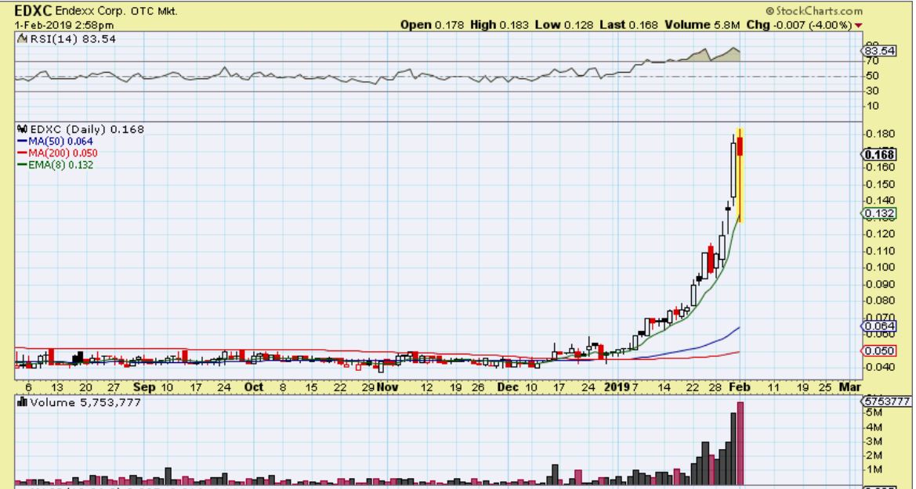Click the 0.132 EMA axis tag

pos(878,214)
